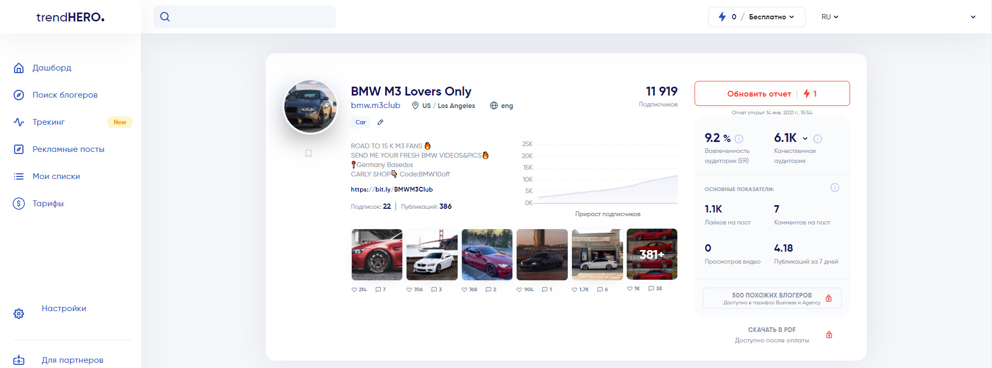Click the 4.18 Публикаций за 7 дней value
Image resolution: width=992 pixels, height=368 pixels.
[783, 248]
